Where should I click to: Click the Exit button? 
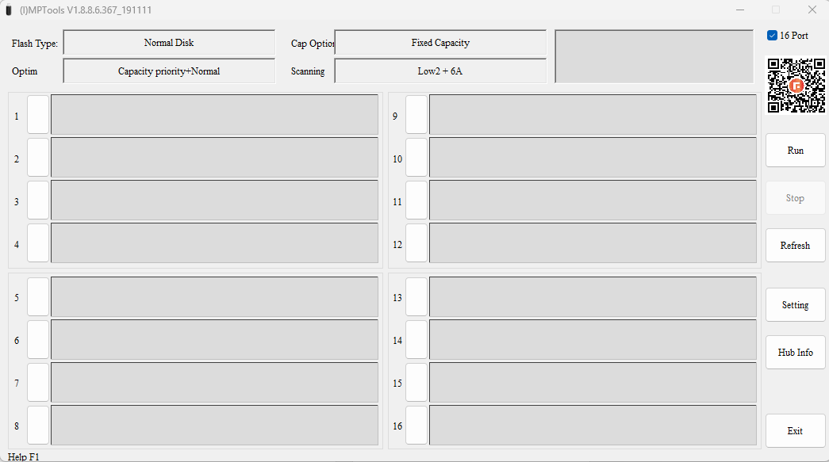pyautogui.click(x=795, y=431)
